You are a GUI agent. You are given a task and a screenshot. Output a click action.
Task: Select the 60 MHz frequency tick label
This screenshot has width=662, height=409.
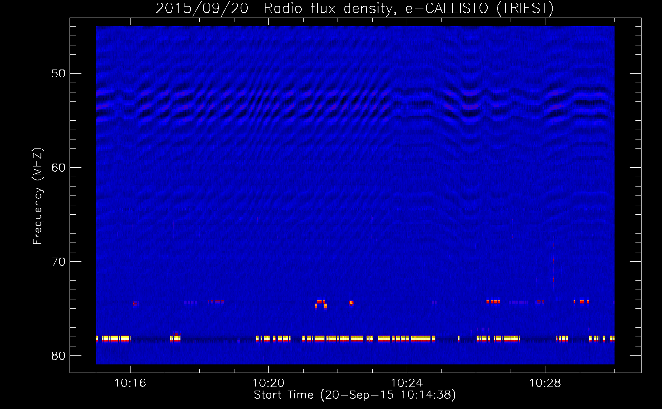pos(59,168)
